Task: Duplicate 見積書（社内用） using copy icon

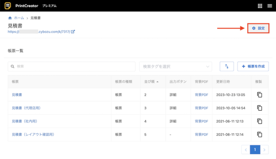Action: point(259,121)
